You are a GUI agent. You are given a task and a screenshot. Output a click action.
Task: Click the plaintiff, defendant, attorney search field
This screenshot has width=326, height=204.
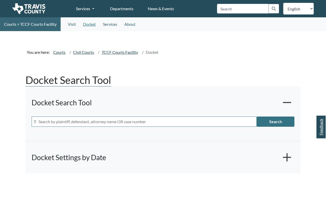click(x=144, y=122)
